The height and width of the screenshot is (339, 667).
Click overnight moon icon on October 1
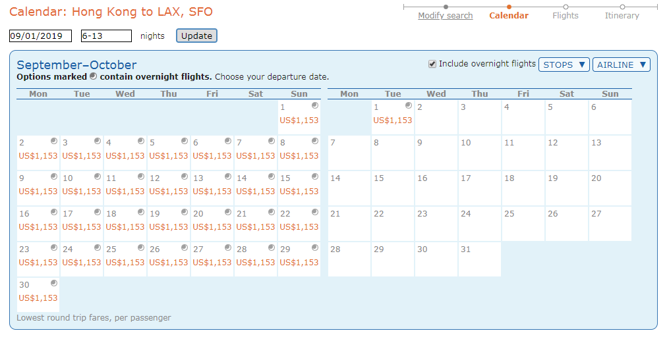coord(409,105)
